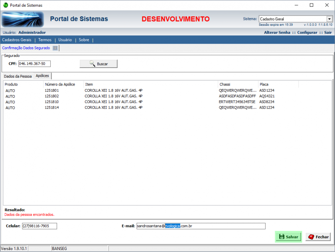Click the Portal de Sistemas title bar icon
Screen dimensions: 335x252
5,5
